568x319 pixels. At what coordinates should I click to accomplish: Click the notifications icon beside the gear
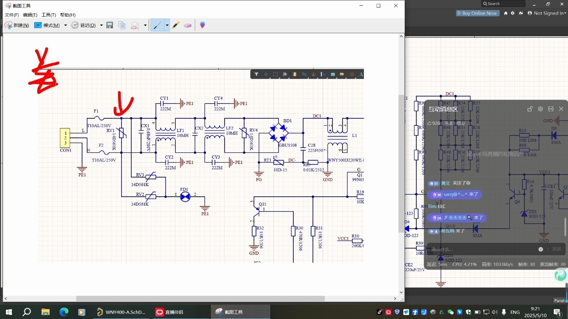pos(520,13)
